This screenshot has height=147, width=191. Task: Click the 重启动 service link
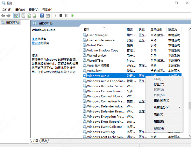coord(36,43)
